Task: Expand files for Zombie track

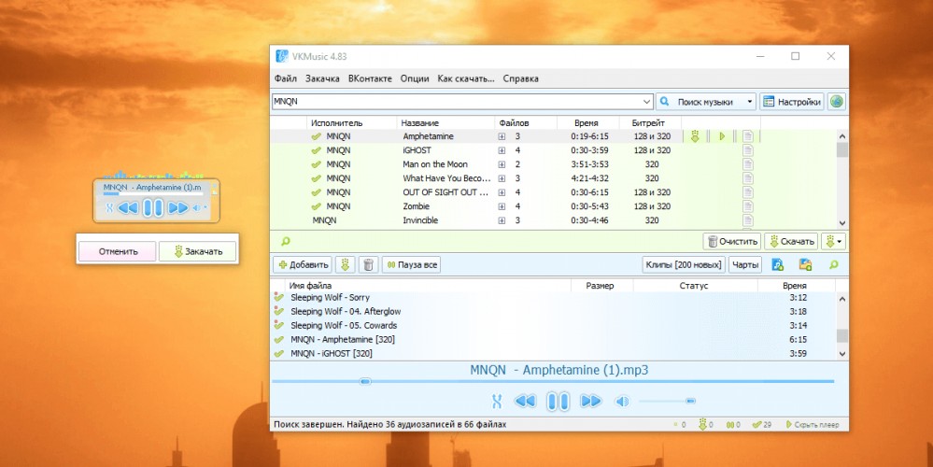Action: pyautogui.click(x=502, y=206)
